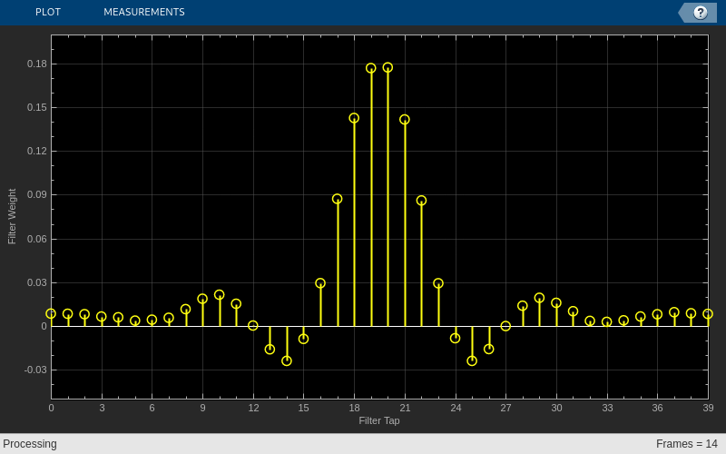Select the stem marker at tap 18

[x=354, y=118]
